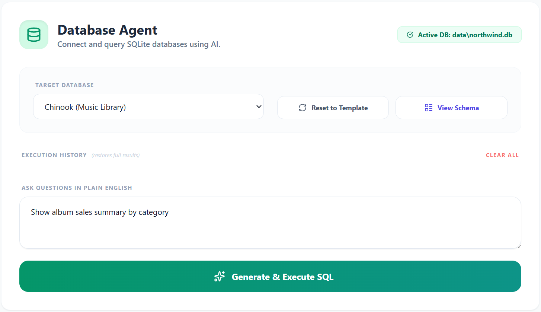Click the layout icon inside the View Schema button
The height and width of the screenshot is (312, 541).
pos(428,107)
